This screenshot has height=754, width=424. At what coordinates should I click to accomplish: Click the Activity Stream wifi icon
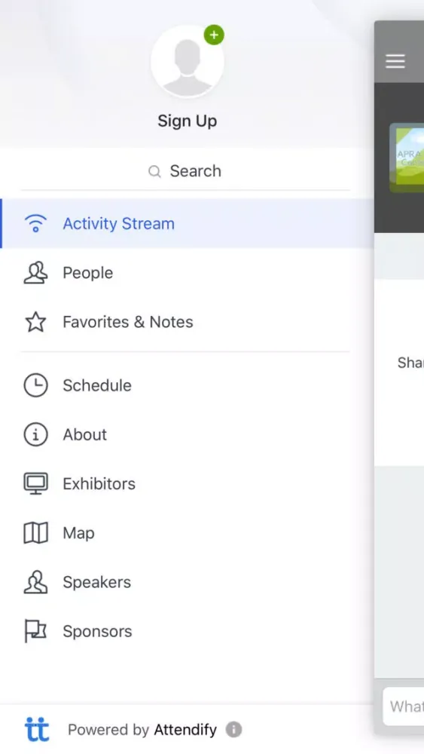click(35, 224)
